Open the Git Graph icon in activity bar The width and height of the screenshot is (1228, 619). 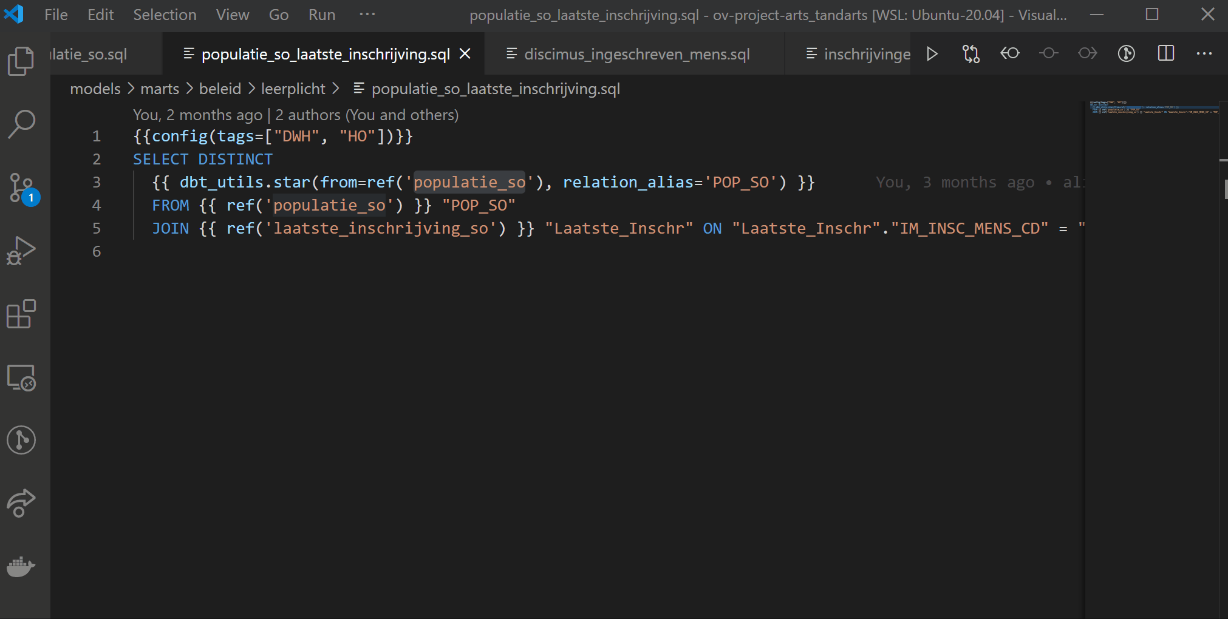point(21,440)
